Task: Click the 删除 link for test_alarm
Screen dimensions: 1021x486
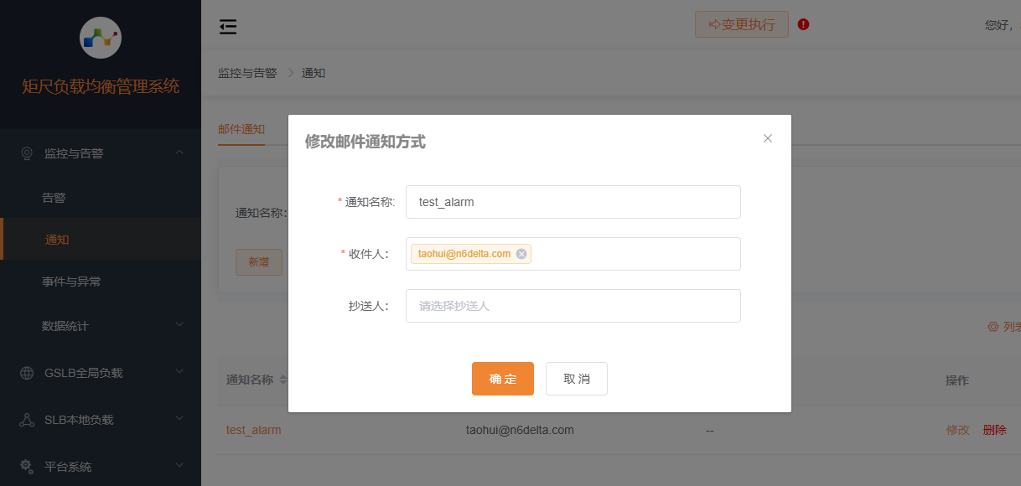Action: [x=994, y=429]
